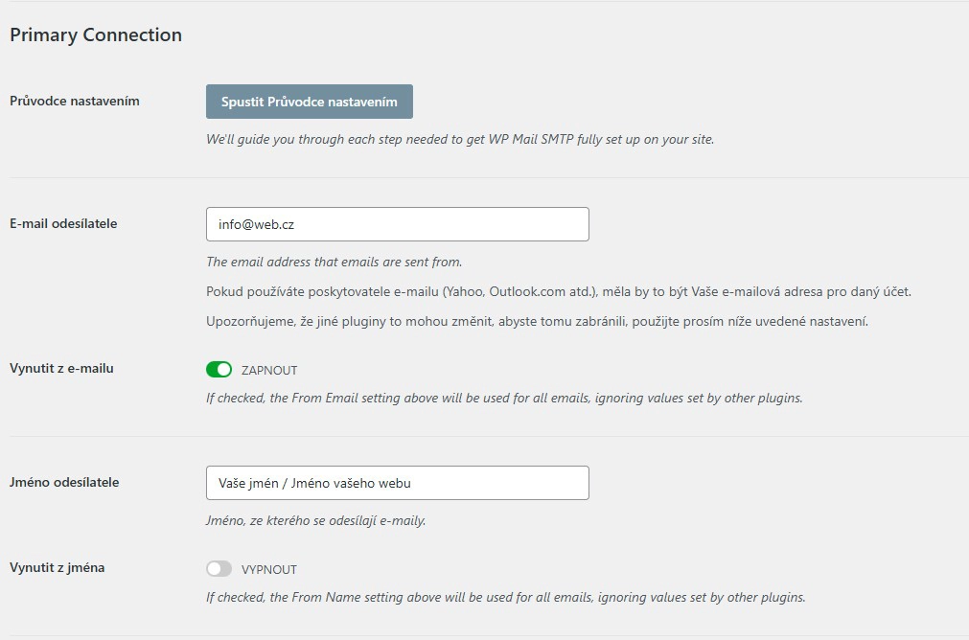Screen dimensions: 969x640
Task: Click the From Email explanation text
Action: click(335, 261)
